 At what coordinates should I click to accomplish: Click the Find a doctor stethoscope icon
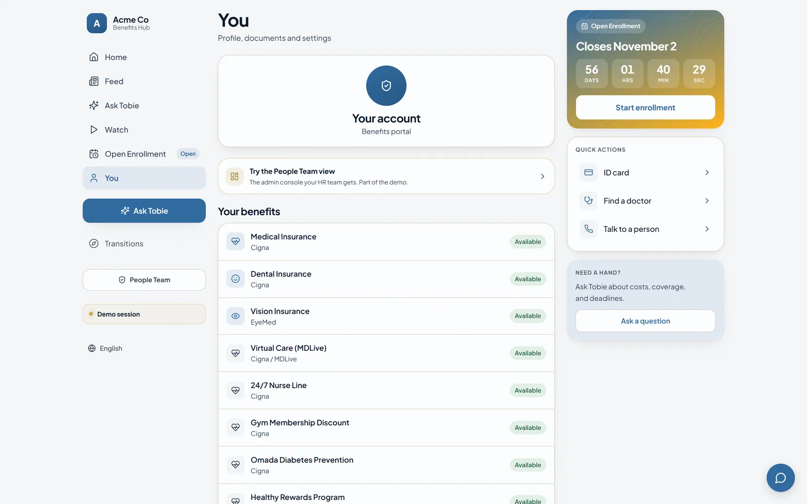(x=589, y=201)
